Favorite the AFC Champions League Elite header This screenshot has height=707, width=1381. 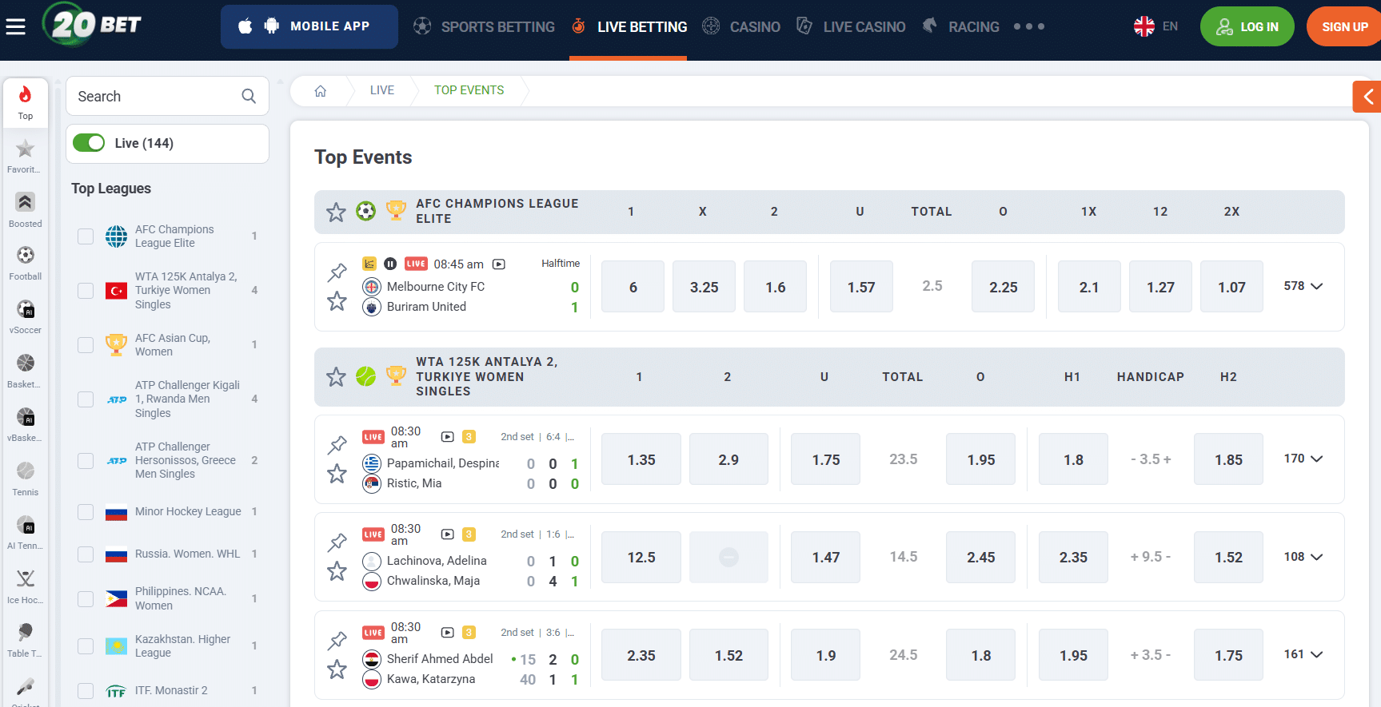(336, 212)
